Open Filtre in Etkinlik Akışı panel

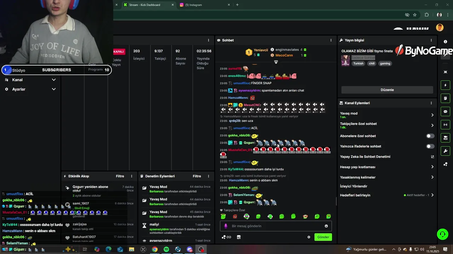pos(120,176)
